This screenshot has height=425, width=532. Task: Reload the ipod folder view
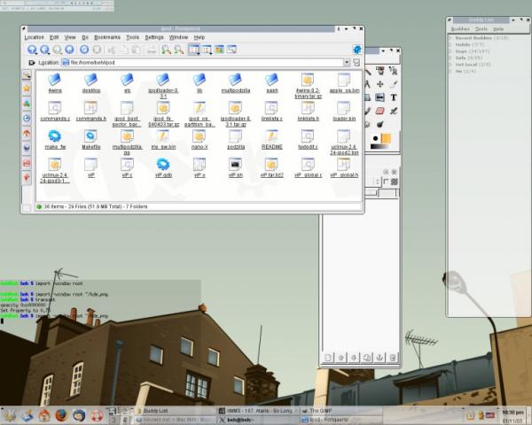click(x=84, y=50)
